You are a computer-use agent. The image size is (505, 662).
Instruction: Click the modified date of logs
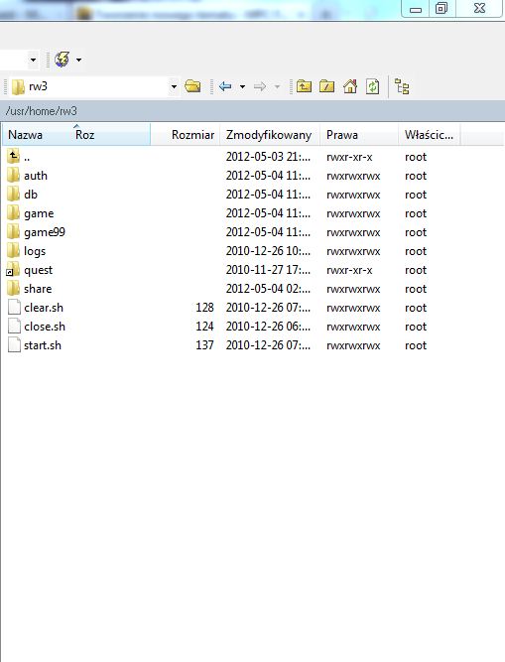pyautogui.click(x=268, y=251)
